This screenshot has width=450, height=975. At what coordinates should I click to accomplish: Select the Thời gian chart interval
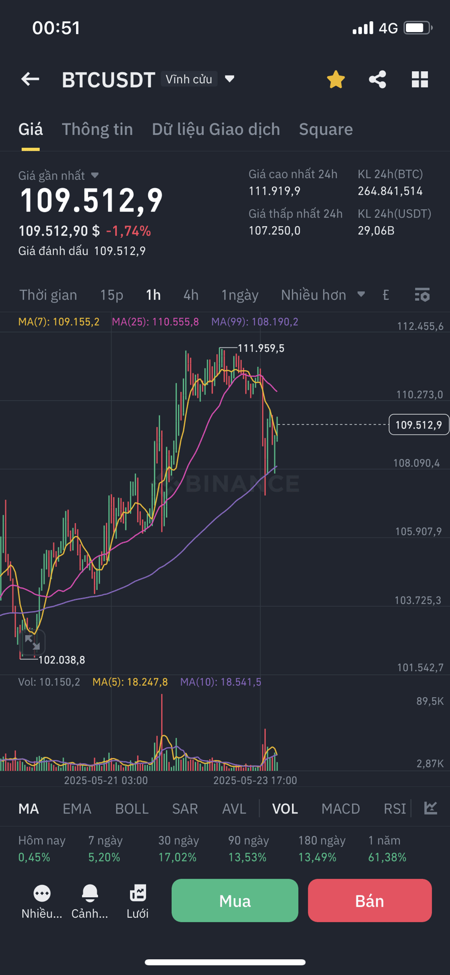[x=48, y=295]
